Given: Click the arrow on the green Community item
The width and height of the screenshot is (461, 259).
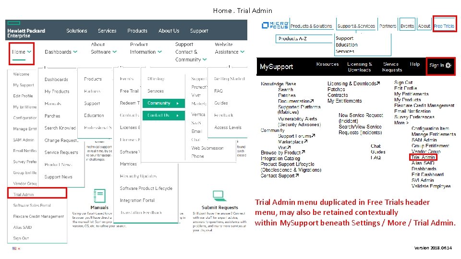Looking at the screenshot, I should point(178,104).
